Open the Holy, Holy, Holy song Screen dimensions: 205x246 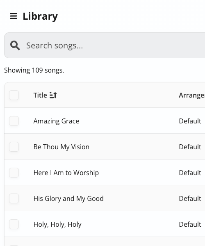[57, 224]
